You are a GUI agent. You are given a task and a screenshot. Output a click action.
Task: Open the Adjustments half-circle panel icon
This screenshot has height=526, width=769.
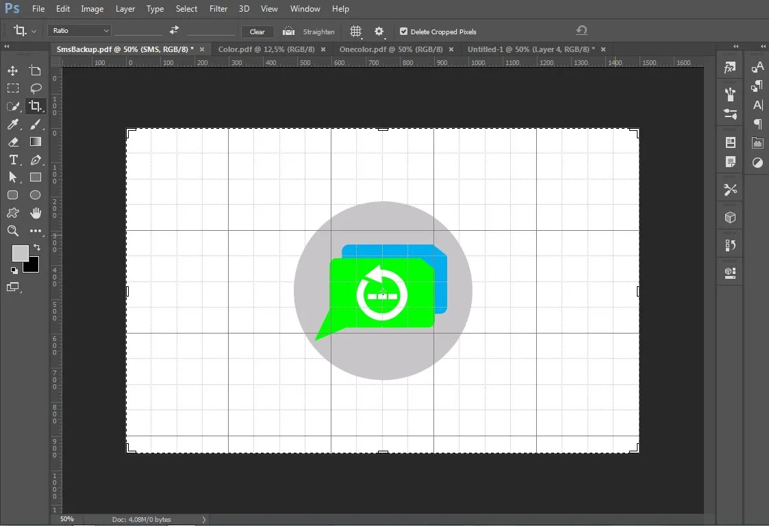(758, 162)
